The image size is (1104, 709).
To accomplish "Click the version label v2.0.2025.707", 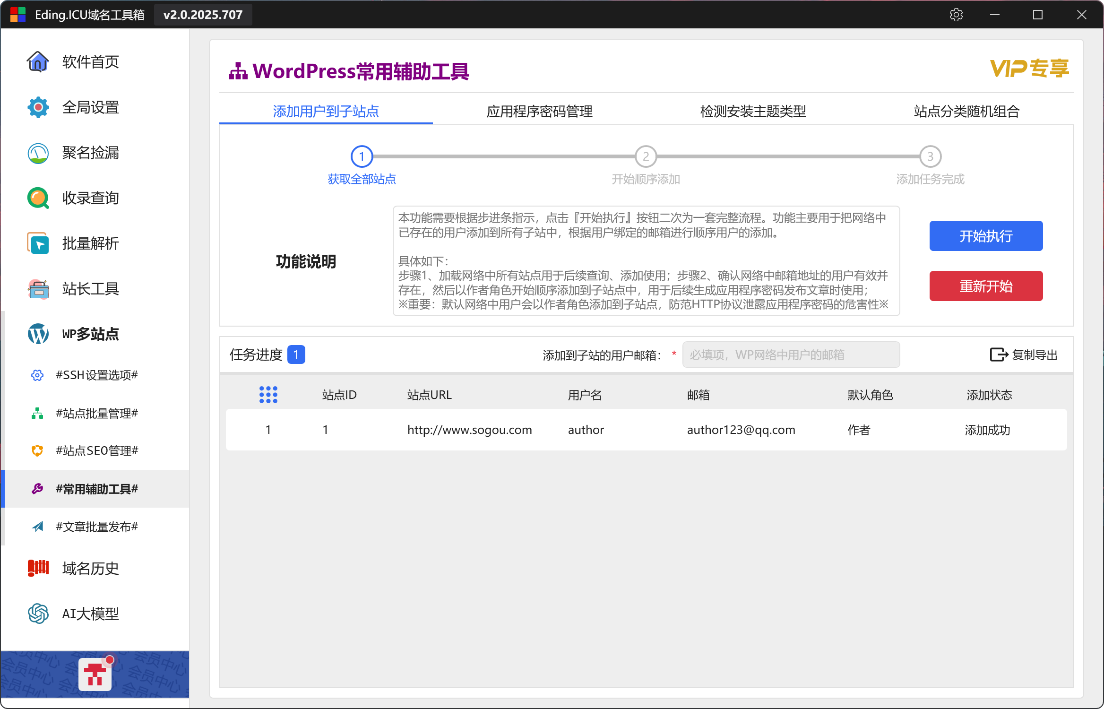I will click(203, 15).
